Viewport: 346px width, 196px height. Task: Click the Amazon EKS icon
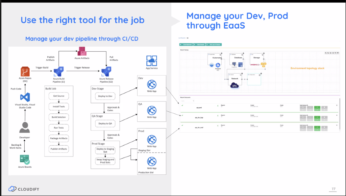[x=218, y=65]
